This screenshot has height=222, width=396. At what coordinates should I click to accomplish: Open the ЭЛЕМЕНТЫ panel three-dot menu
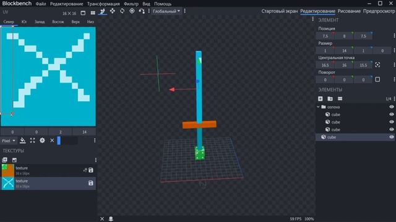point(394,99)
